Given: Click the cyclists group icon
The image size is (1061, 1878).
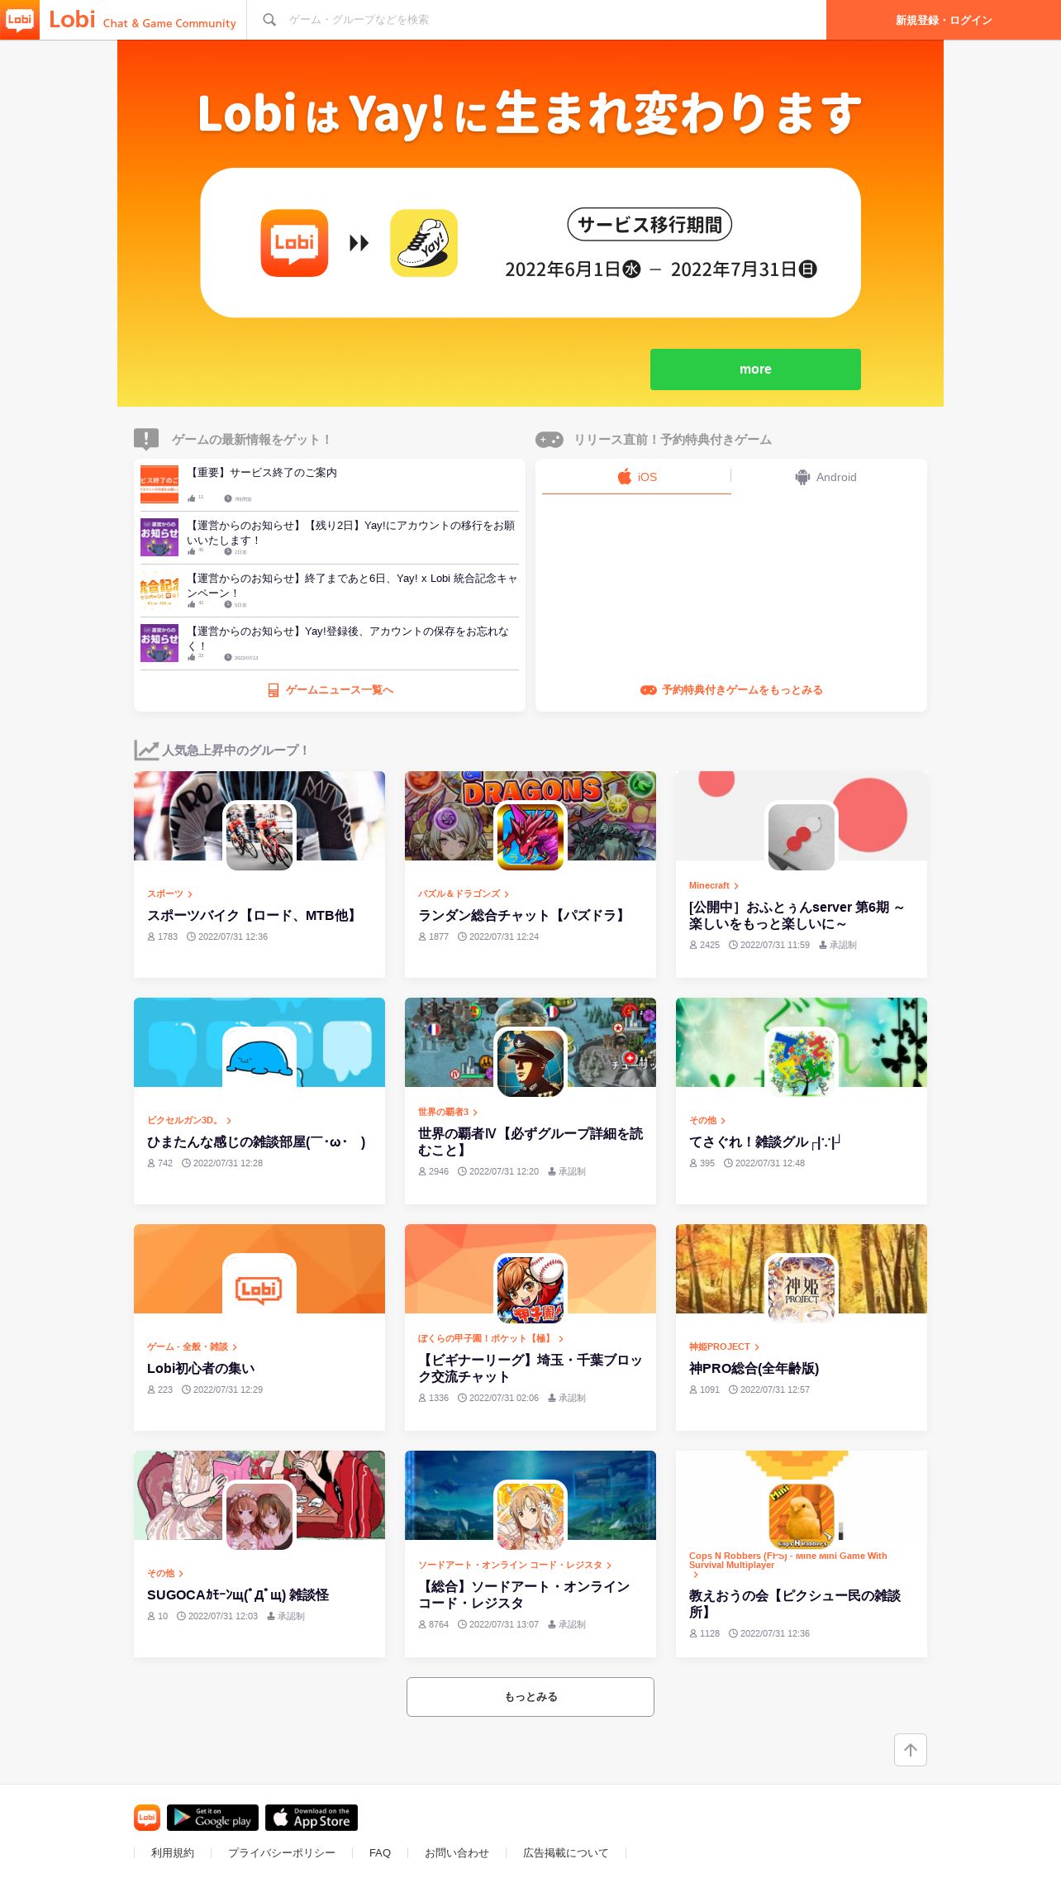Looking at the screenshot, I should 259,837.
